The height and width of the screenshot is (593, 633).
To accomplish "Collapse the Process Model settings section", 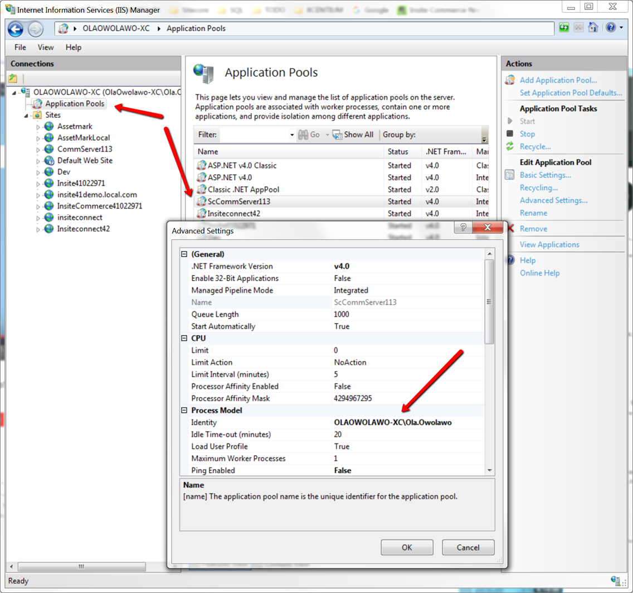I will [184, 410].
